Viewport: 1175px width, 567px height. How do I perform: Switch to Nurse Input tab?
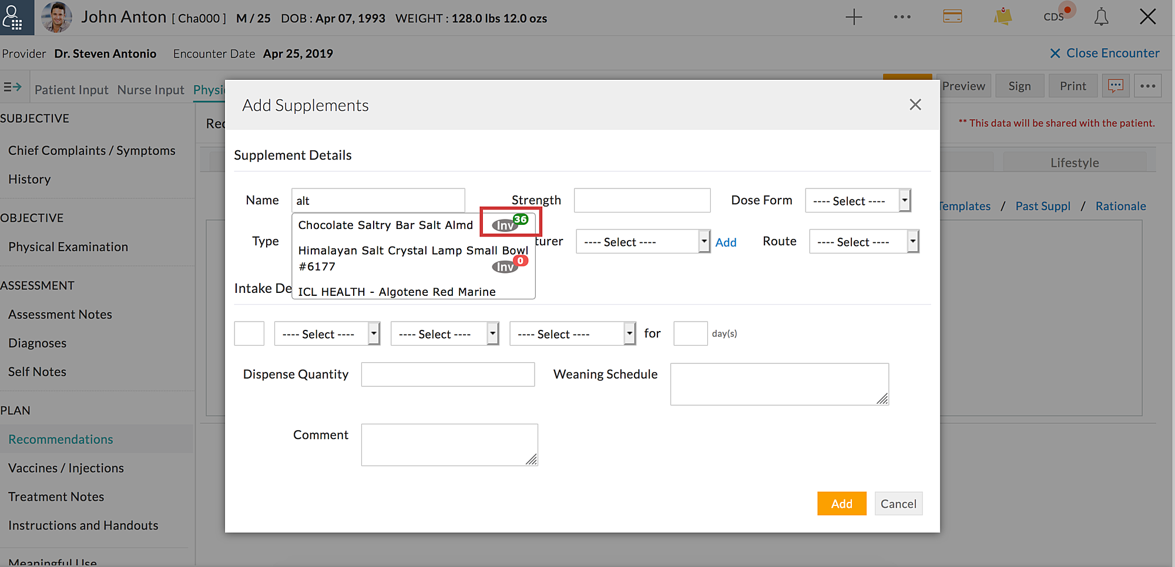150,90
